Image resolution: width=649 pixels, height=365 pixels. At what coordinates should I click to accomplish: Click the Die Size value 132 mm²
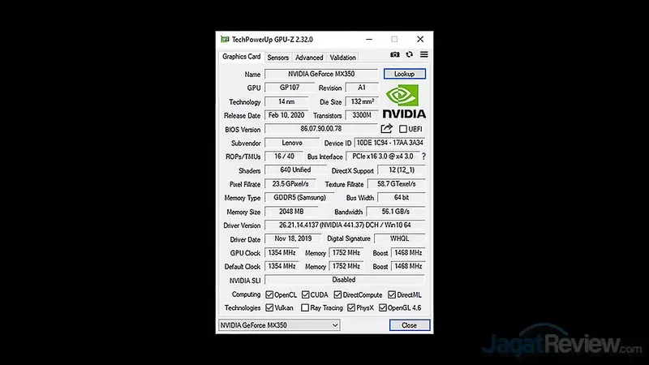point(362,101)
